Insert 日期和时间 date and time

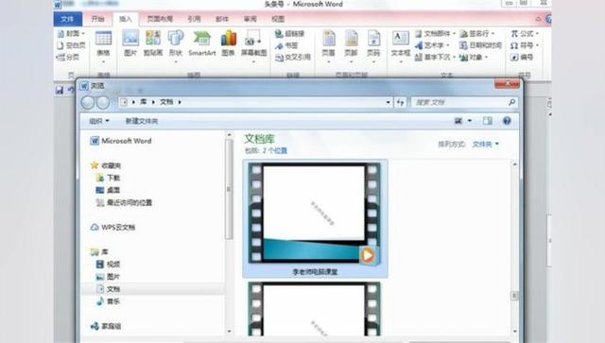click(x=480, y=45)
